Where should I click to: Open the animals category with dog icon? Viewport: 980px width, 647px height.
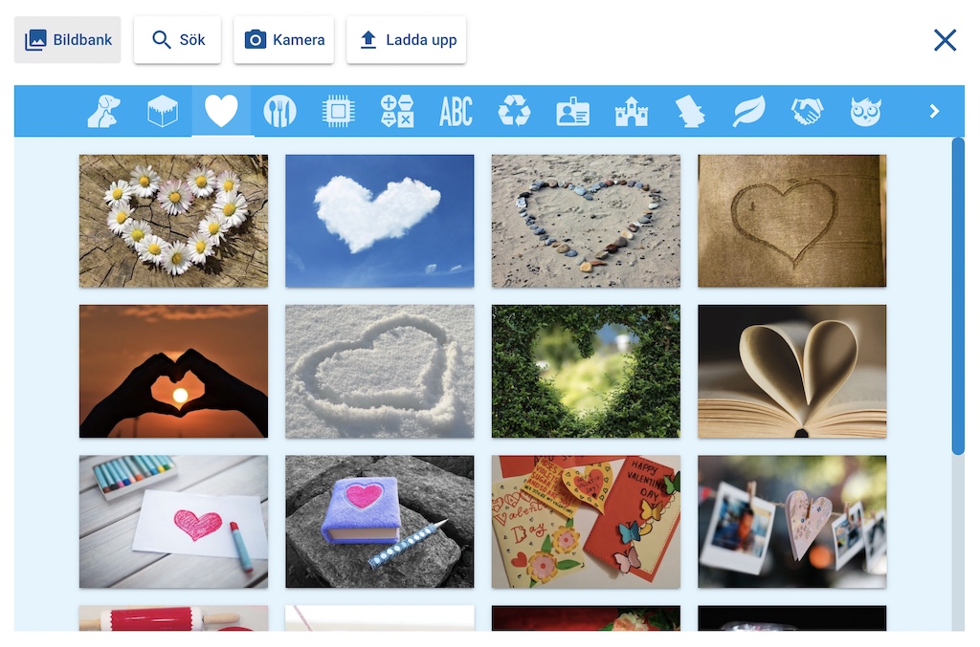[103, 111]
